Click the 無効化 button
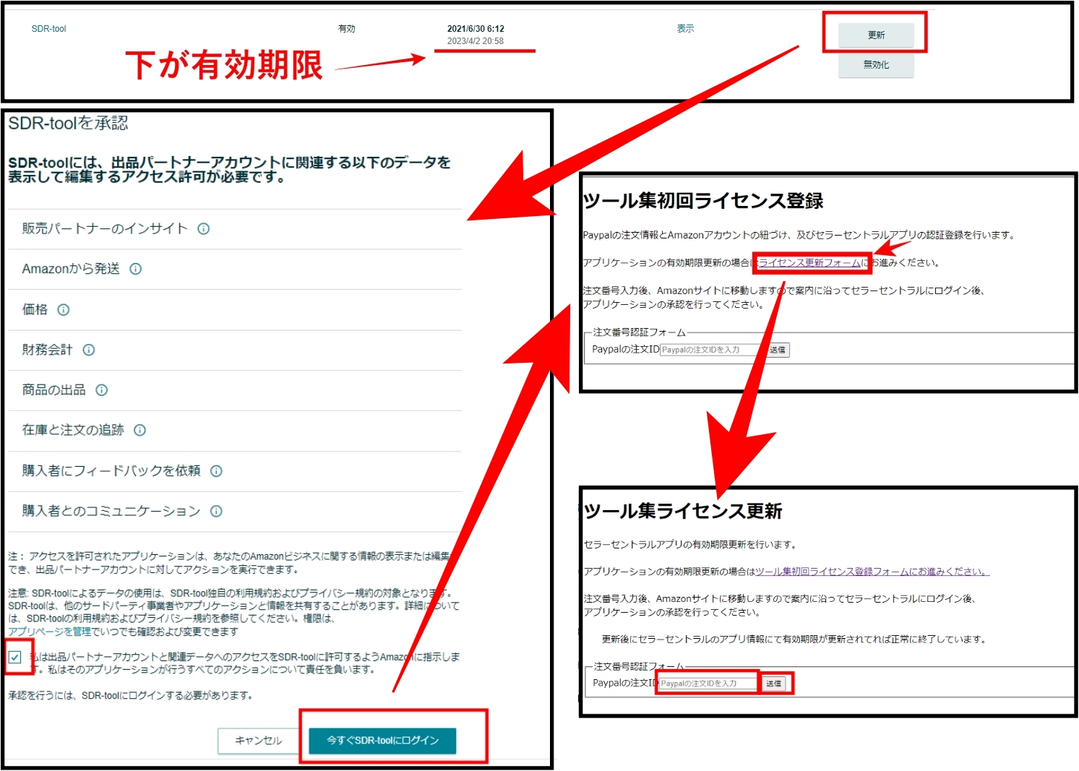 pyautogui.click(x=876, y=65)
